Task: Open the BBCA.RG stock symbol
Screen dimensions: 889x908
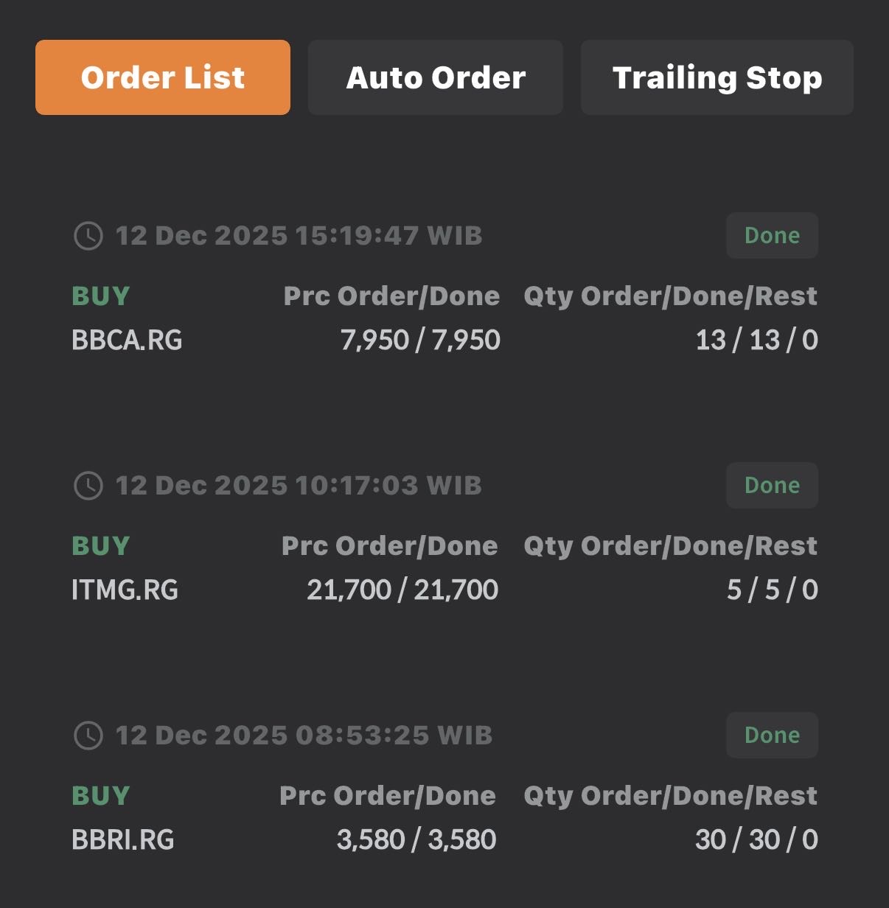Action: pos(127,340)
